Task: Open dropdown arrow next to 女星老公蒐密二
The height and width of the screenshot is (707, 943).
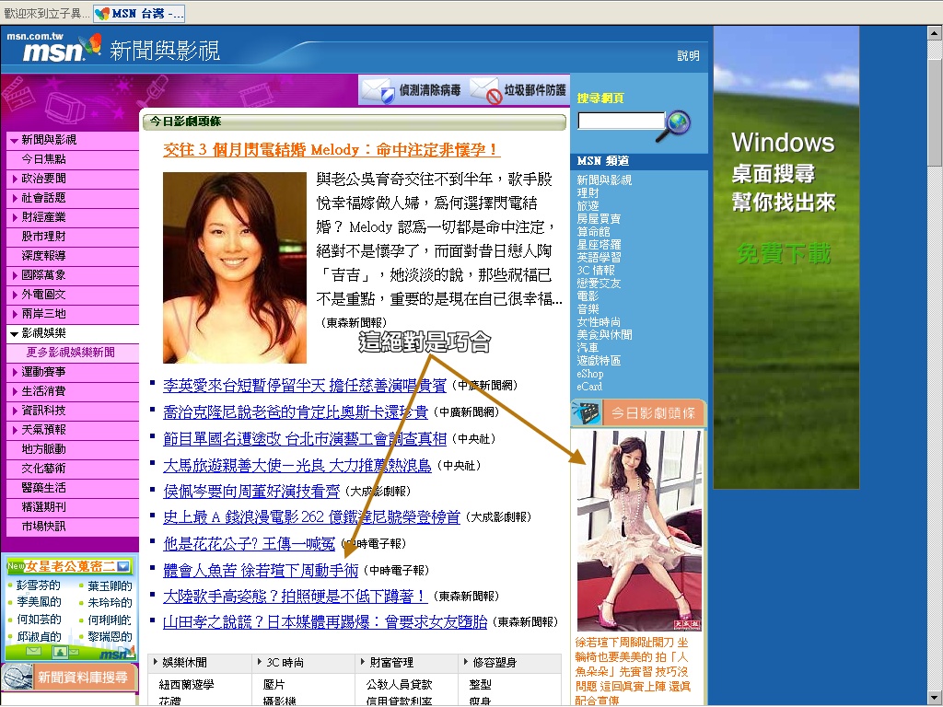Action: tap(123, 566)
